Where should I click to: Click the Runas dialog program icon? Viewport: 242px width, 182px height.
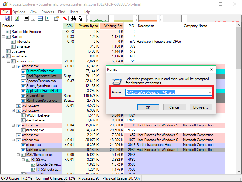click(x=116, y=81)
